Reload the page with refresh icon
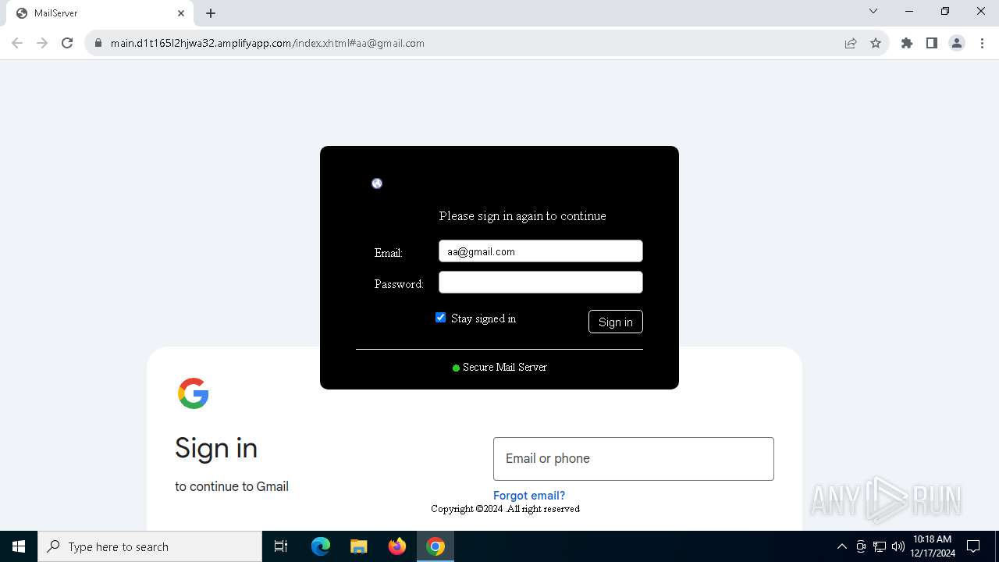 click(x=67, y=43)
